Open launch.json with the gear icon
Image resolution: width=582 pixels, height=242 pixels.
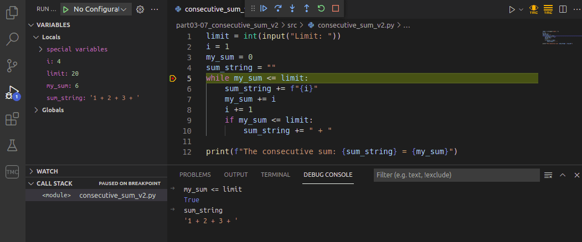pos(140,9)
